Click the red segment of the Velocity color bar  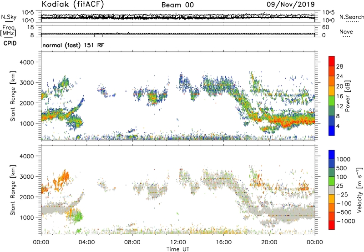point(332,225)
